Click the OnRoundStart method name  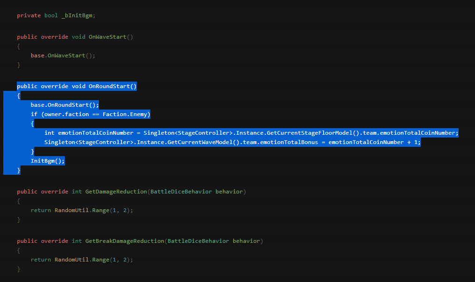[109, 86]
